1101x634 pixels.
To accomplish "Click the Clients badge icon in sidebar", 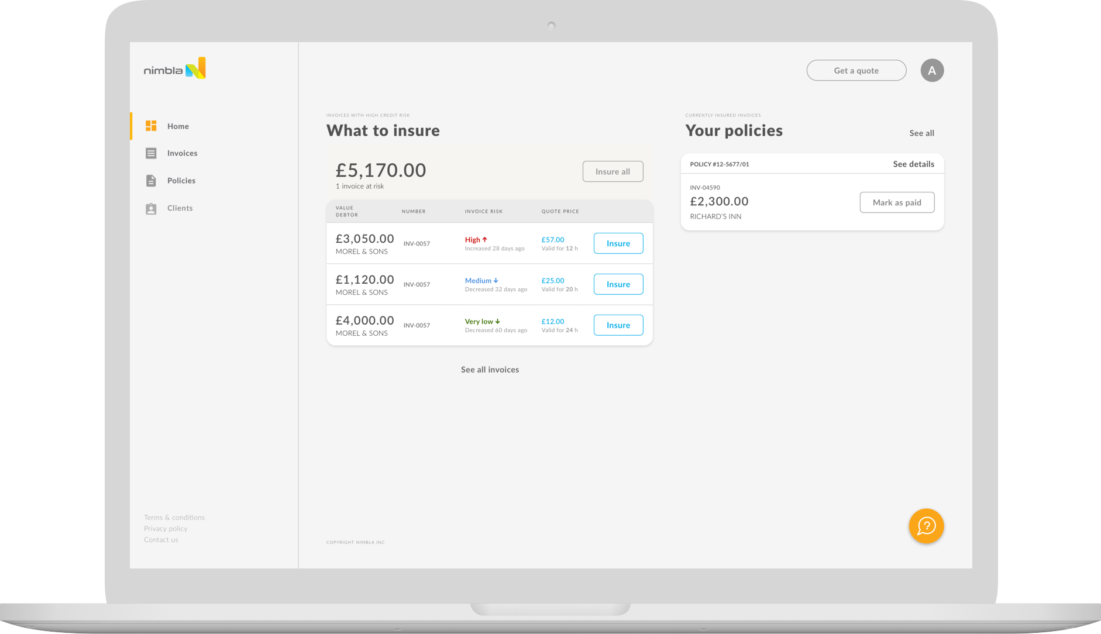I will coord(151,209).
